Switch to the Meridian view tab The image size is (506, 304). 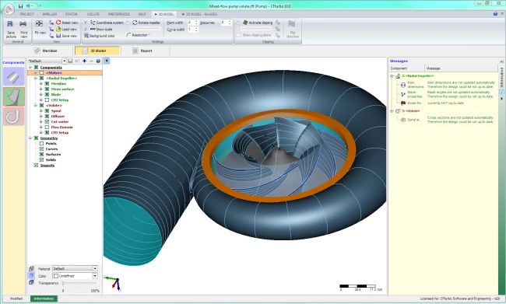click(46, 51)
